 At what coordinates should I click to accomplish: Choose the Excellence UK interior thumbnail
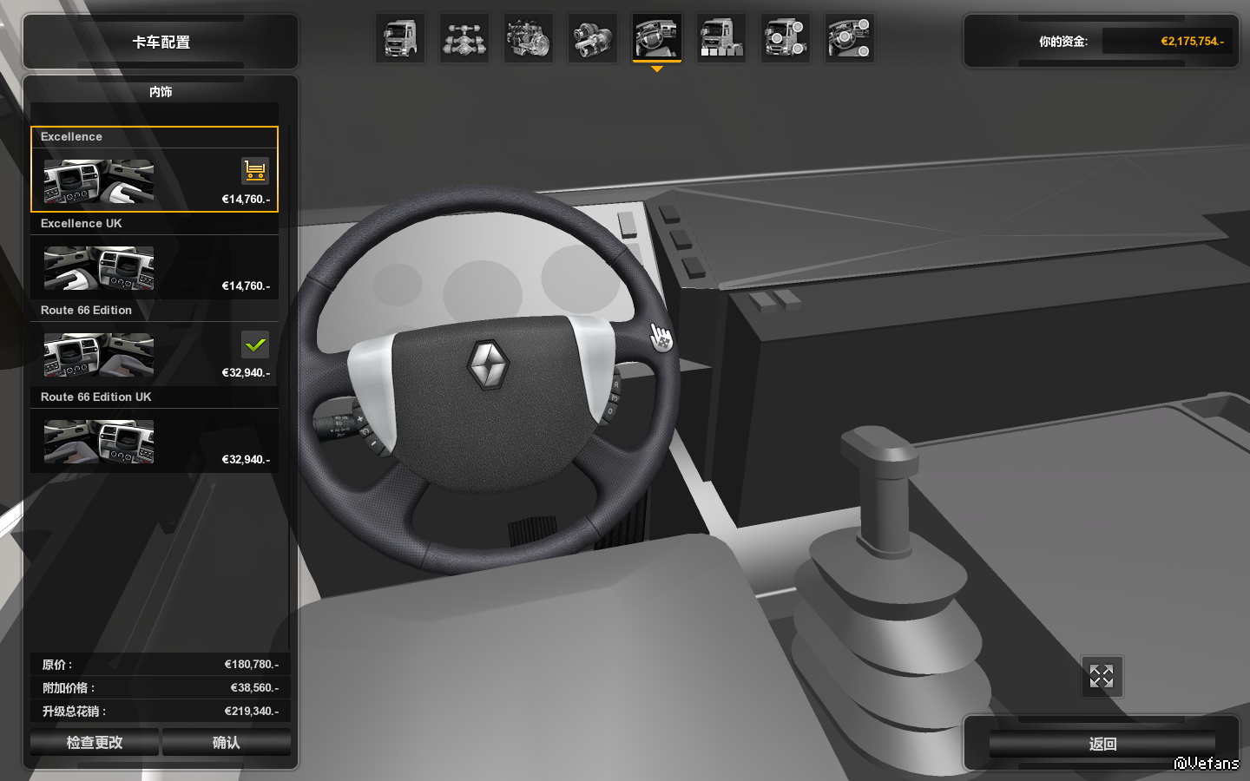pos(99,268)
